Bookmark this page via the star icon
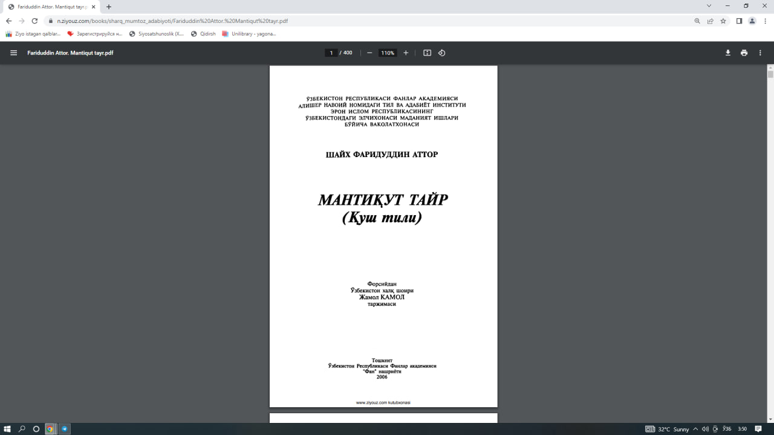Viewport: 774px width, 435px height. 723,20
